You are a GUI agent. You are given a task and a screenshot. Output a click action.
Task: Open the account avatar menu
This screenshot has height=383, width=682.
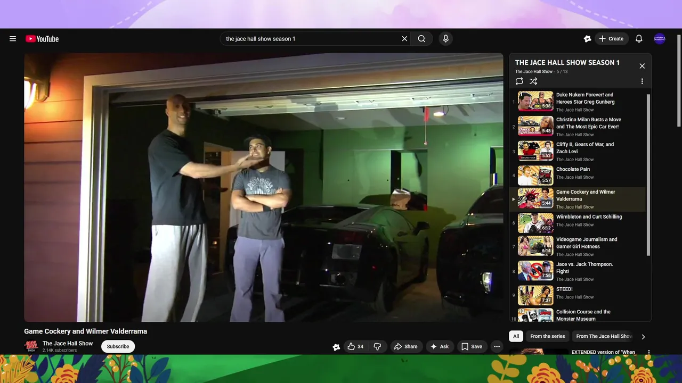pos(660,39)
